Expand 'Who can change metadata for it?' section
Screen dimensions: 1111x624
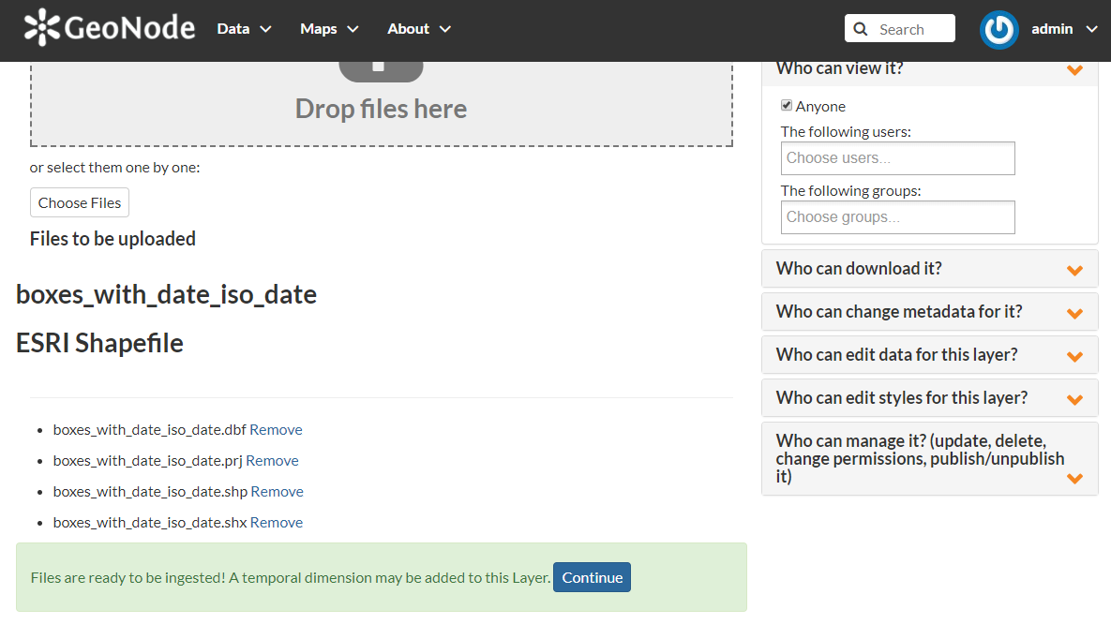(928, 312)
